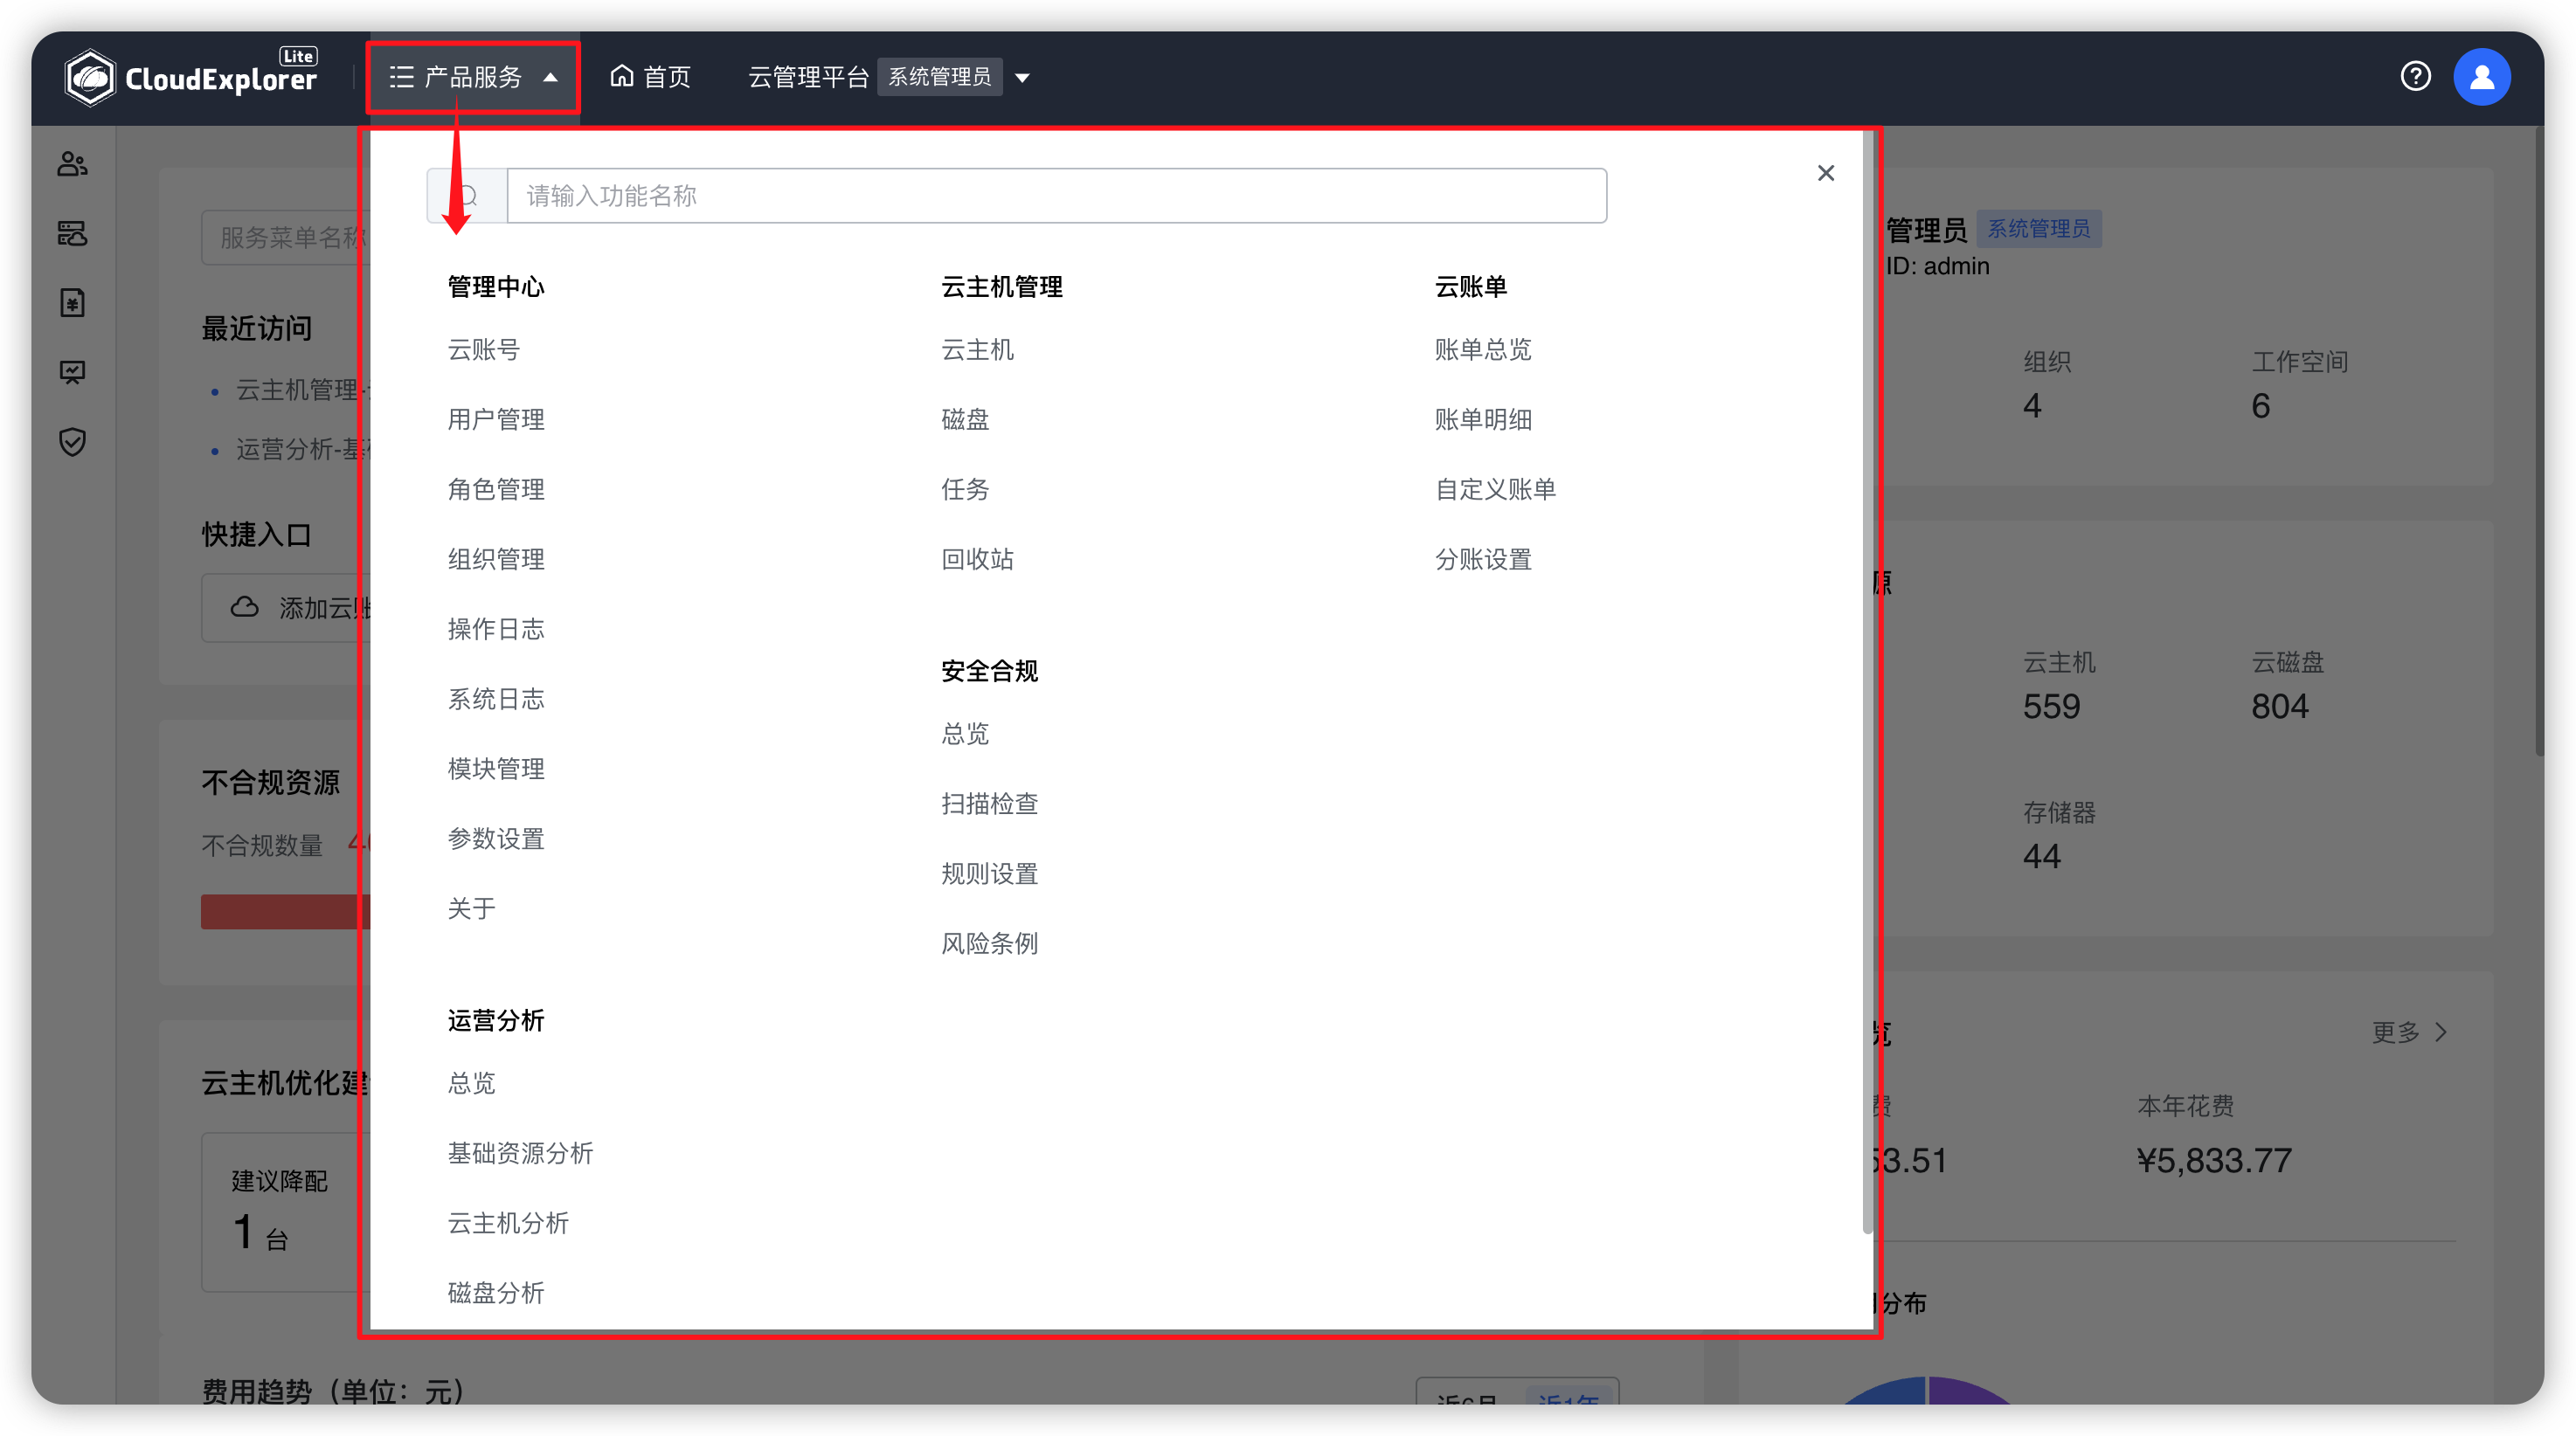Open 基础资源分析

click(520, 1154)
